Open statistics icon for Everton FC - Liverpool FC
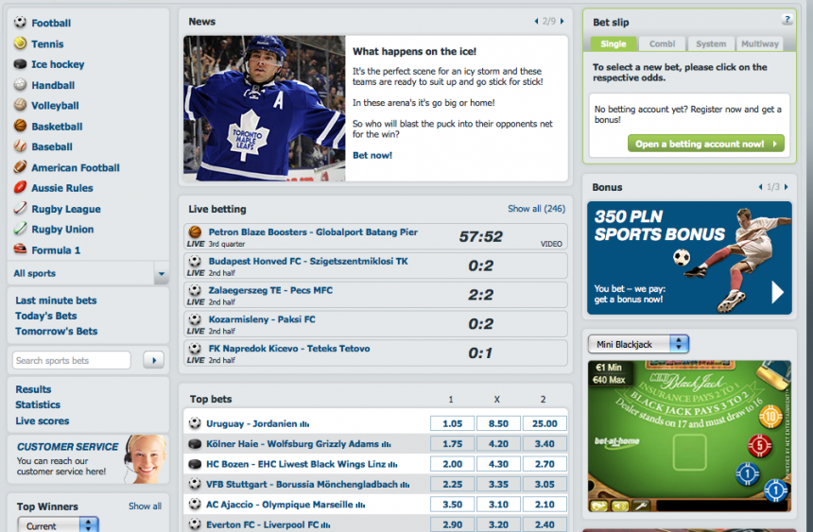Screen dimensions: 813x532 tap(325, 525)
